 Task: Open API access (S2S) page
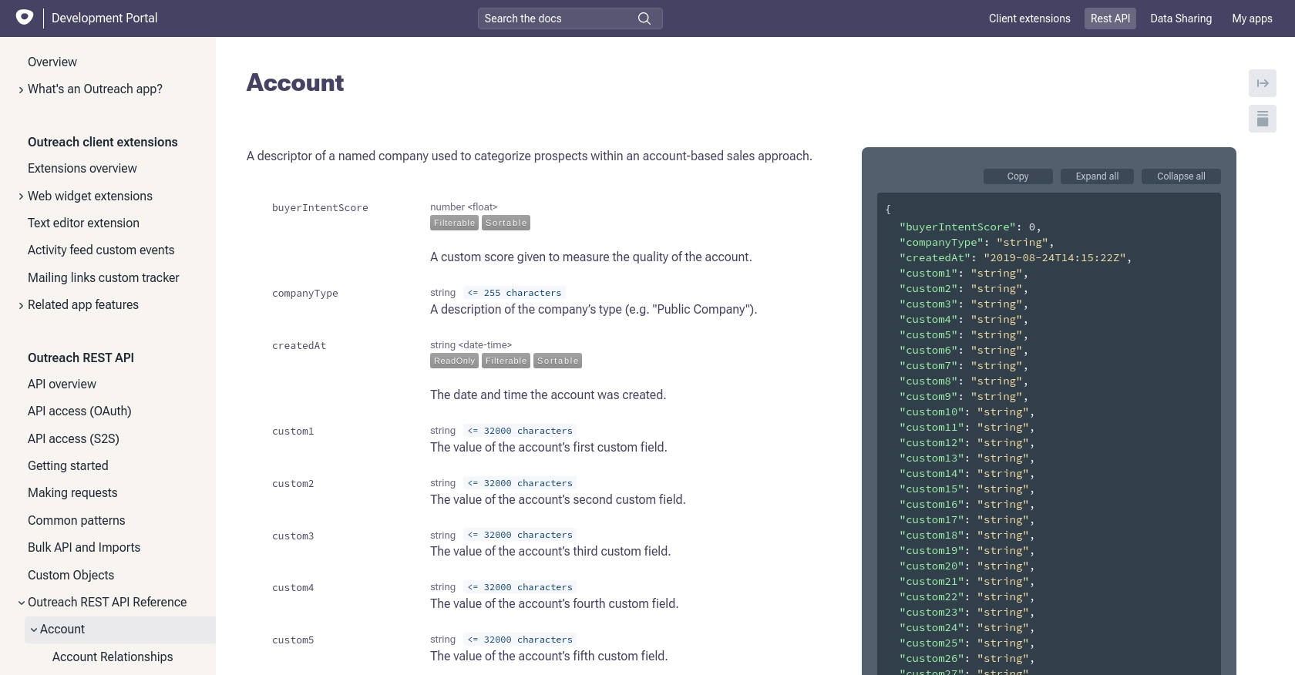tap(73, 438)
